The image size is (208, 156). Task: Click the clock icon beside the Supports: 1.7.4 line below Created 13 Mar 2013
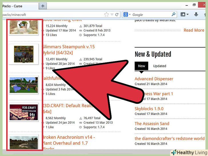click(x=80, y=127)
